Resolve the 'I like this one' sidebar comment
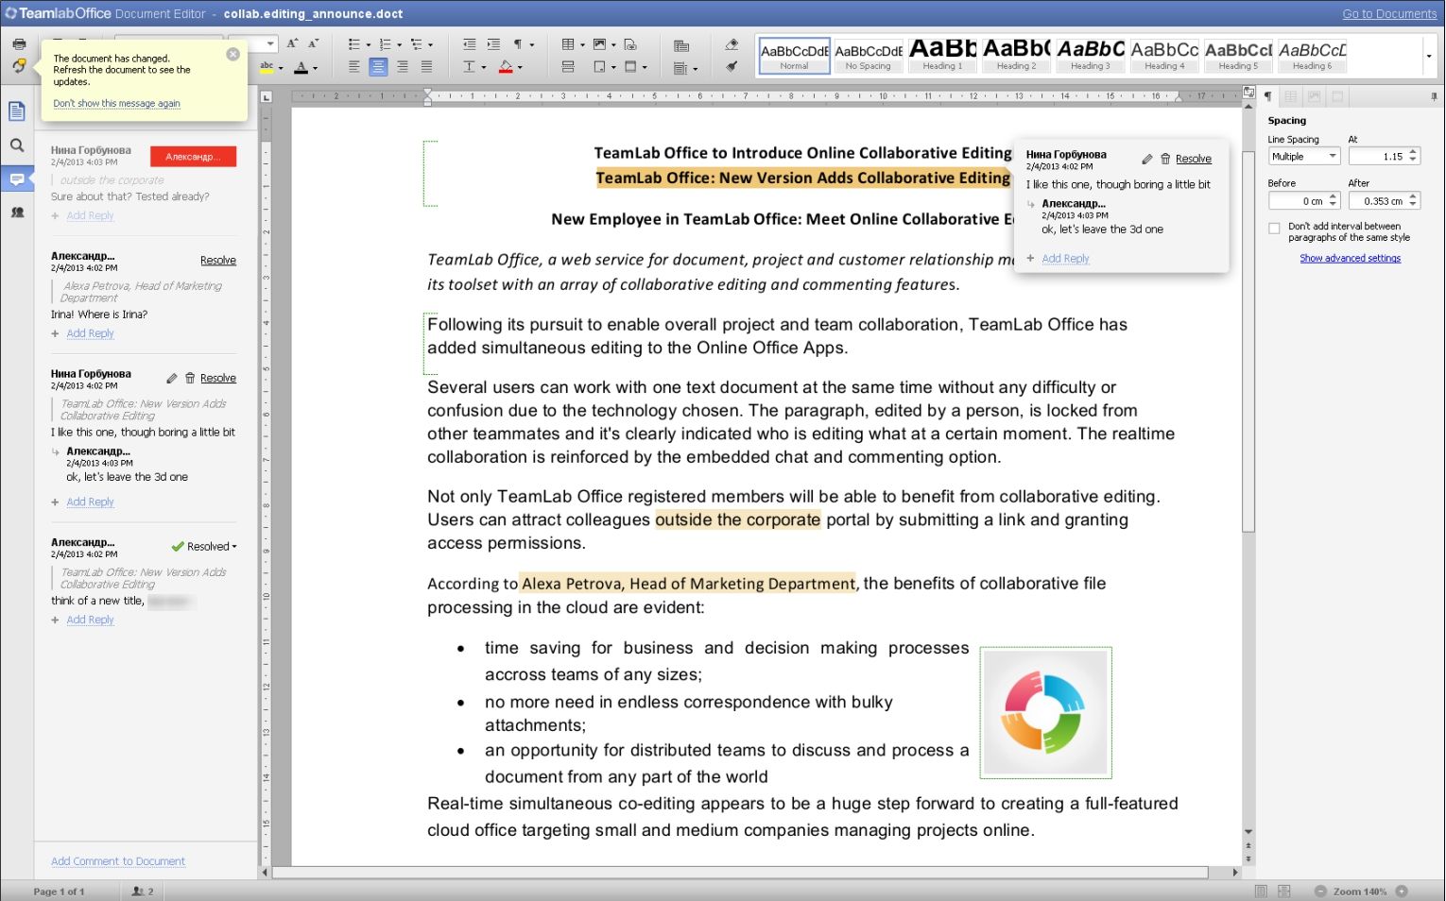The width and height of the screenshot is (1446, 901). (218, 378)
